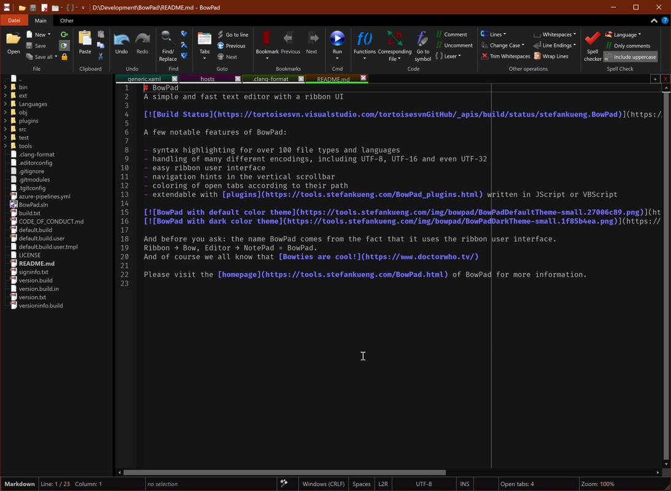Expand the src folder in file tree

tap(6, 130)
